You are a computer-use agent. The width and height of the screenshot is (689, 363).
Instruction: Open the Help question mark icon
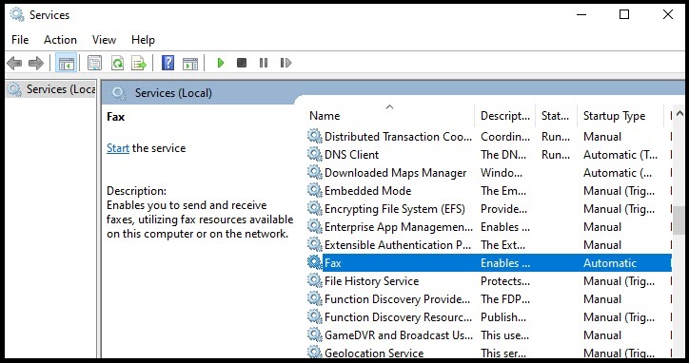(x=167, y=64)
